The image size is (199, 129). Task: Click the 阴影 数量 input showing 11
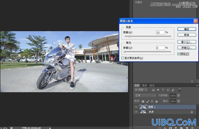coord(160,32)
